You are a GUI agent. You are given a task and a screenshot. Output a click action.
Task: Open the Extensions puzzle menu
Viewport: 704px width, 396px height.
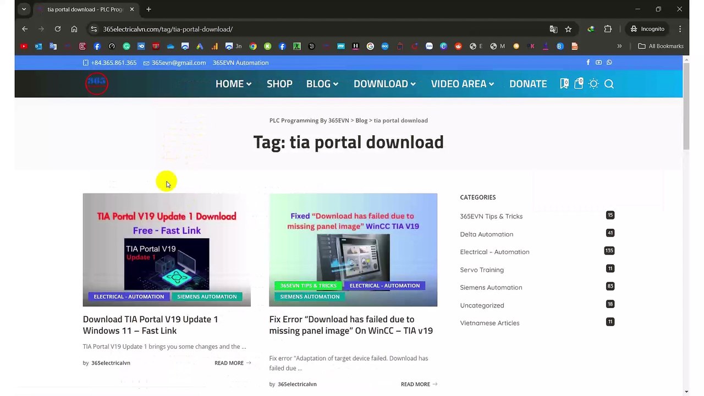[608, 29]
